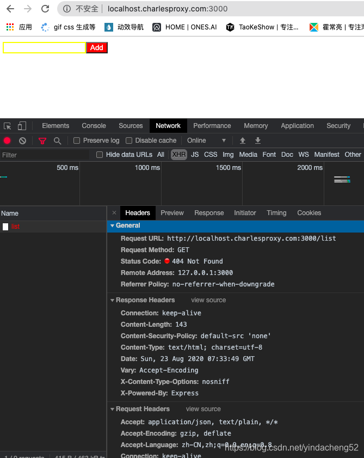Open the 动效导航 bookmark
Screen dimensions: 364x458
pyautogui.click(x=124, y=27)
